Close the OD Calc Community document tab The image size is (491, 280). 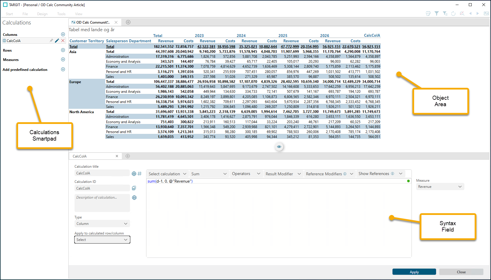(116, 22)
